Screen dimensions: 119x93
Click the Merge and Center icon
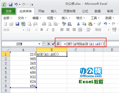[x=80, y=30]
